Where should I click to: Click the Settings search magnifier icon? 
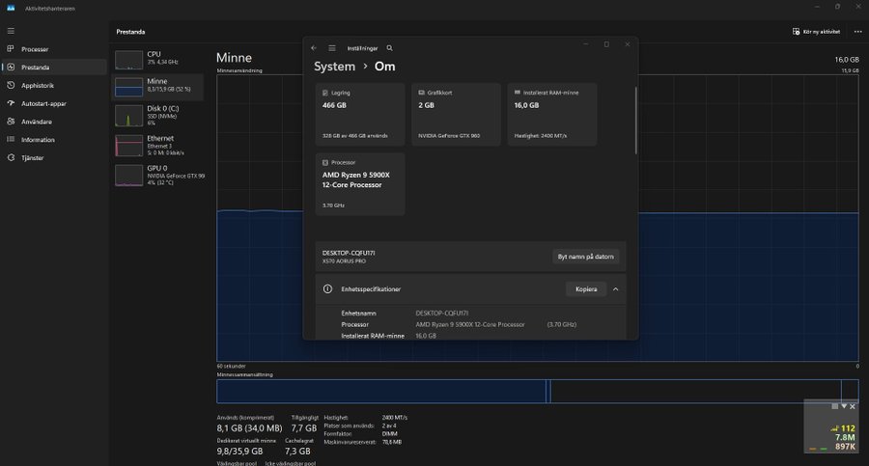point(390,47)
